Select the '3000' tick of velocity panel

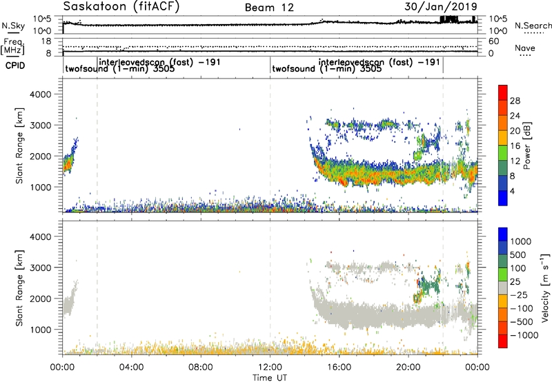tap(40, 268)
